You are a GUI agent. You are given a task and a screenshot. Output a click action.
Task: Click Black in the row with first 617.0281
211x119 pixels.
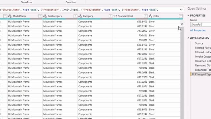tap(152, 59)
